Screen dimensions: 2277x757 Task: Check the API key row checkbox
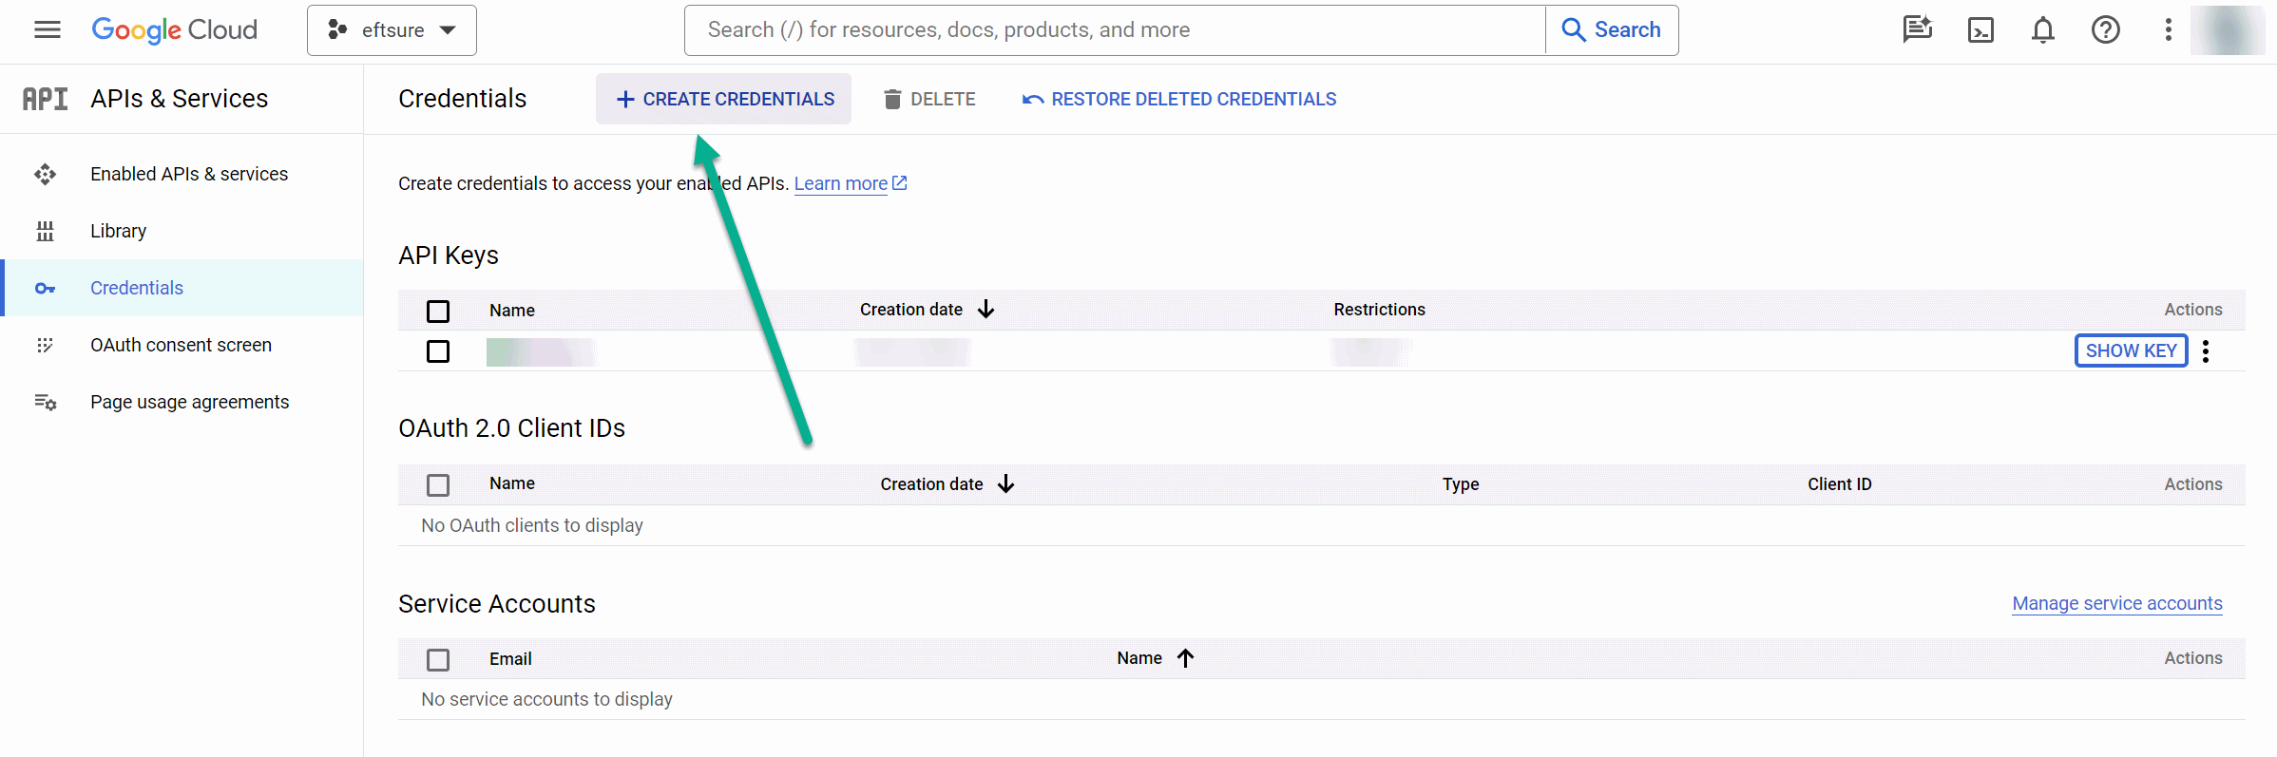[438, 351]
